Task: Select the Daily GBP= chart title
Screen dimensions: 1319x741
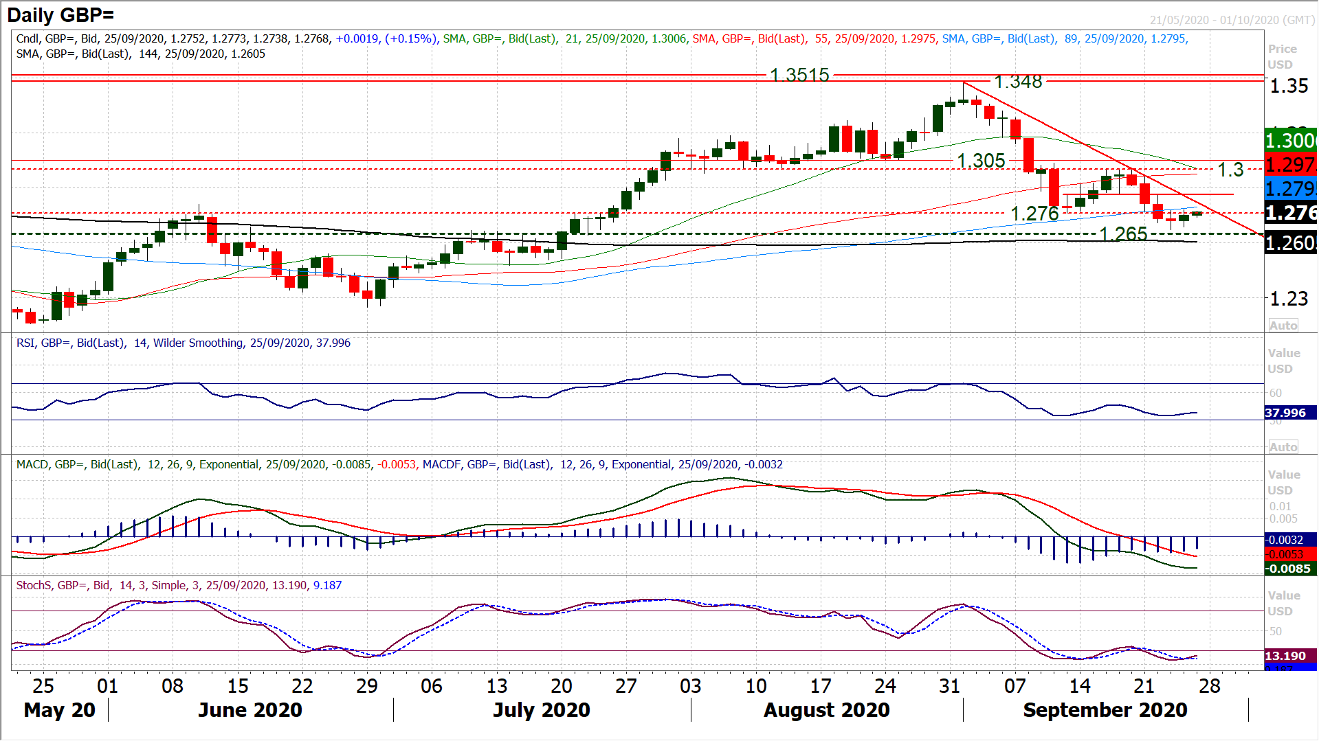Action: click(60, 14)
